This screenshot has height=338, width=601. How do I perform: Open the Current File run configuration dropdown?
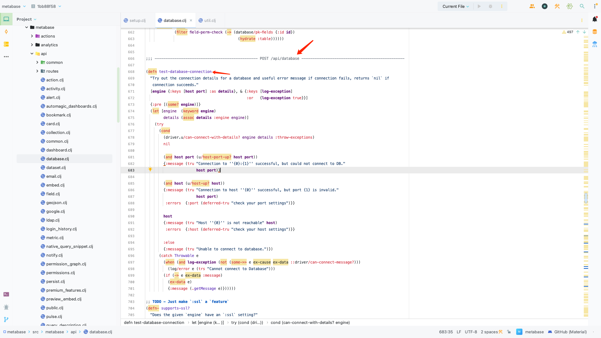coord(456,6)
